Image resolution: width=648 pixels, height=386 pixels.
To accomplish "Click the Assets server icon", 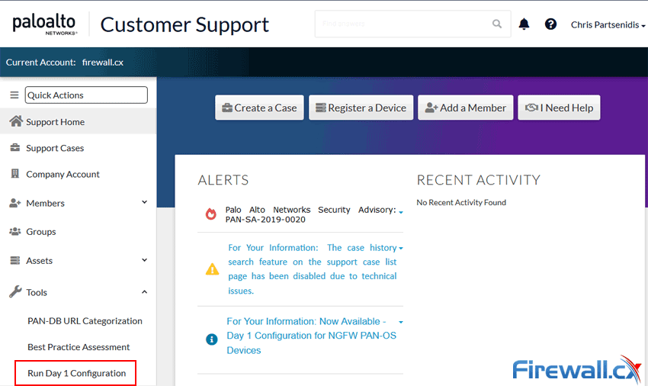I will point(15,260).
